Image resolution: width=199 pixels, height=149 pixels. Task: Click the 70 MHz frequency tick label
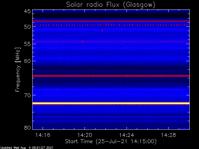tap(27, 95)
